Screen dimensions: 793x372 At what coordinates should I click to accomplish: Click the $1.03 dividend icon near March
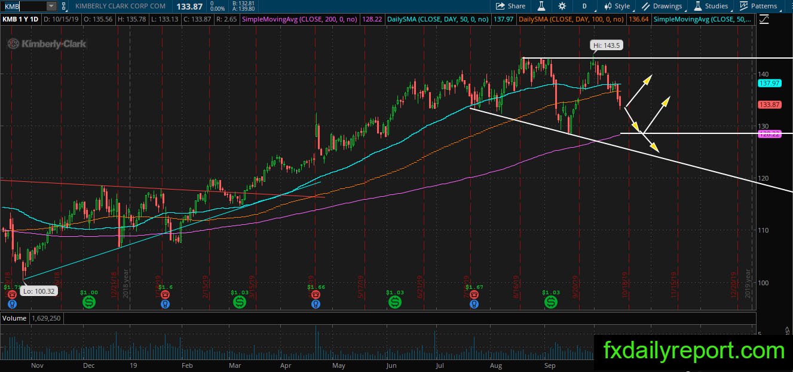tap(240, 303)
